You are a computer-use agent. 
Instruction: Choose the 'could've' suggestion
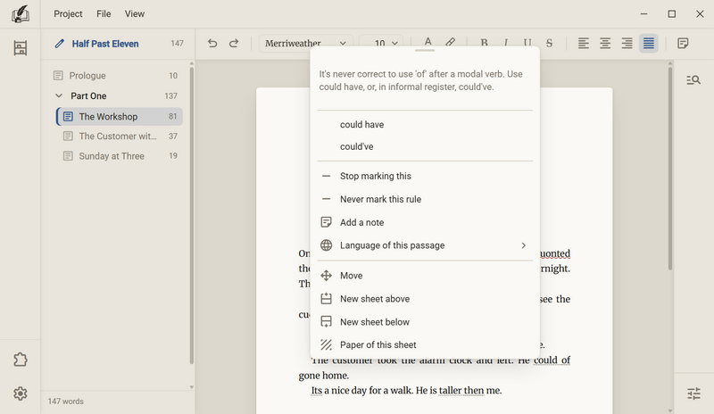[x=425, y=146]
